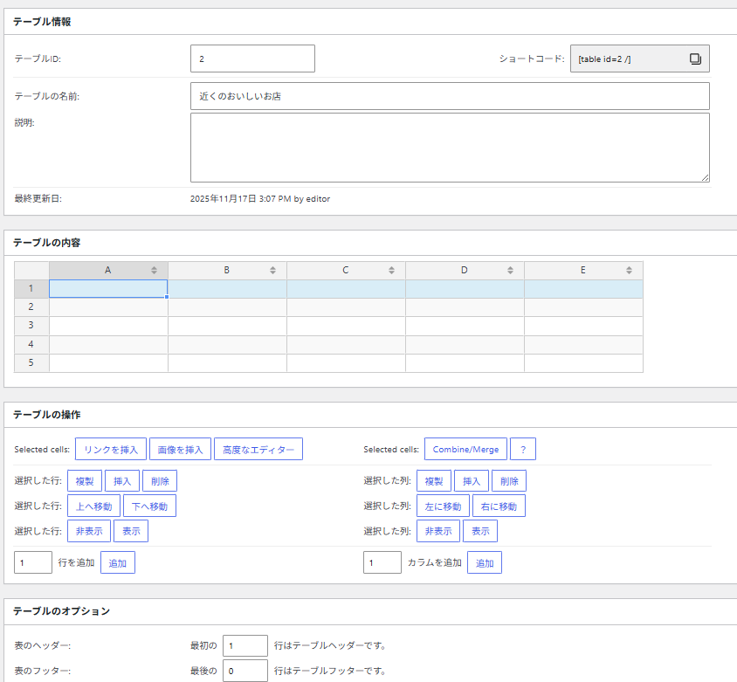Click 上へ移動 to move row up
The width and height of the screenshot is (737, 682).
(93, 506)
